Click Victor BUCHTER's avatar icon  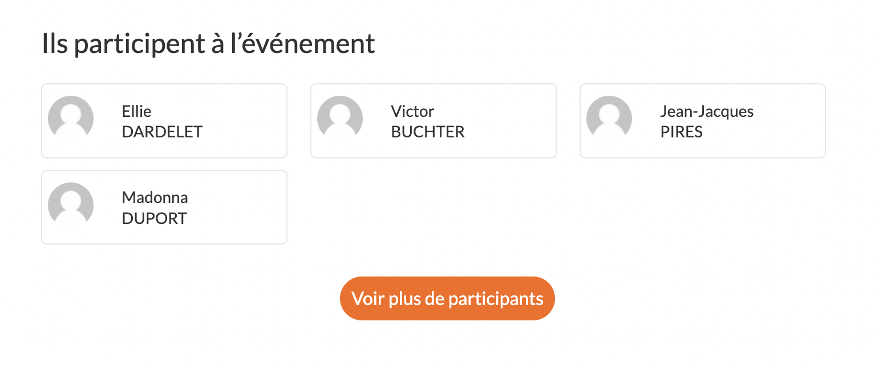[340, 118]
